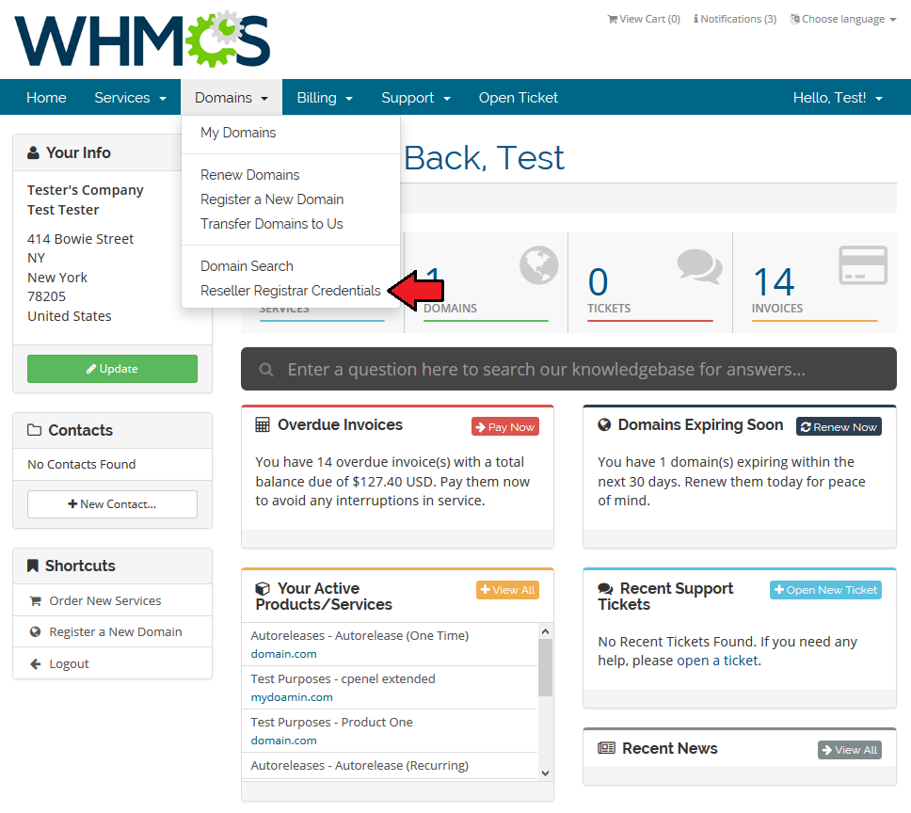Click the View Cart shopping cart icon
The width and height of the screenshot is (911, 813).
(x=613, y=19)
